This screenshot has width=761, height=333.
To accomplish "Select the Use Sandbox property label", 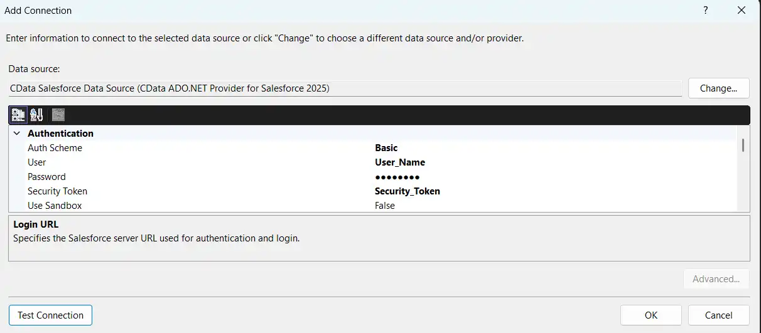I will tap(55, 206).
